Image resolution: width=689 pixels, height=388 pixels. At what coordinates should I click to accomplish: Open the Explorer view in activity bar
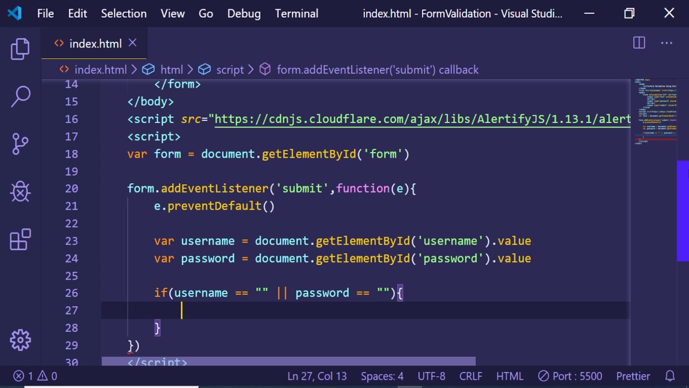tap(20, 49)
